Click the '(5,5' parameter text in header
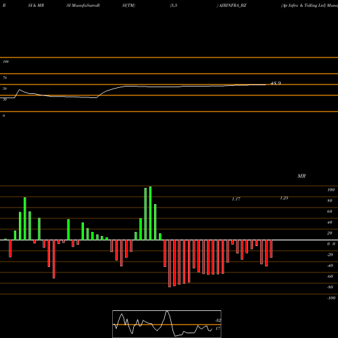Viewport: 338px width, 338px height. (174, 5)
